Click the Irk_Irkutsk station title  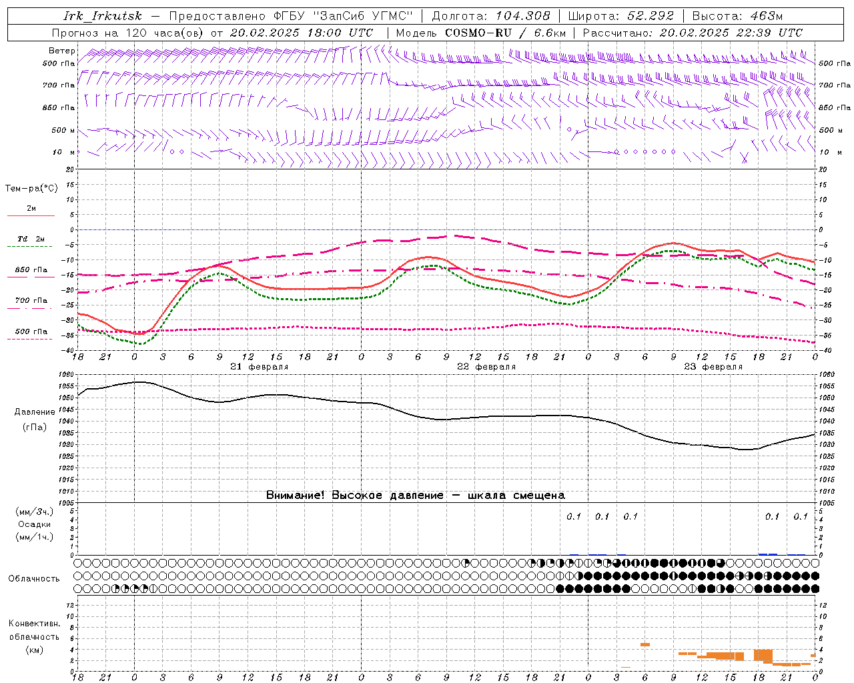pos(103,16)
